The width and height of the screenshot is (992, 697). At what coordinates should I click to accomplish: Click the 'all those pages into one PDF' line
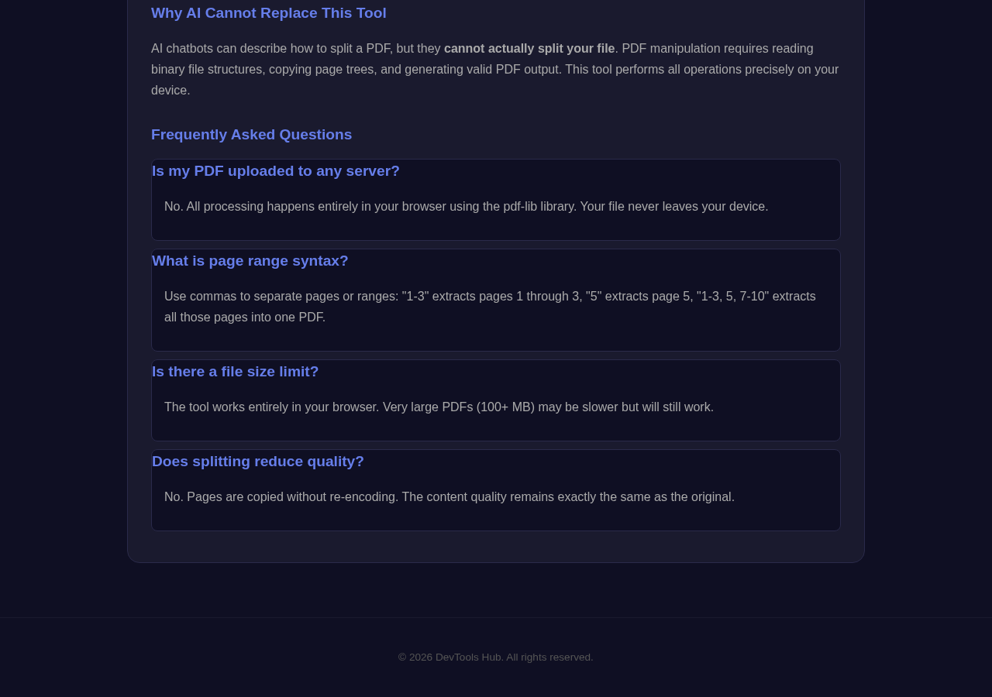245,318
